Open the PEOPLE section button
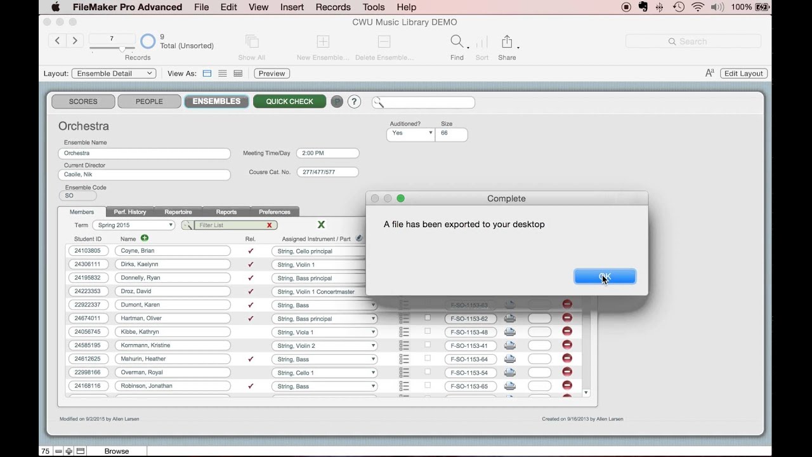 (149, 102)
